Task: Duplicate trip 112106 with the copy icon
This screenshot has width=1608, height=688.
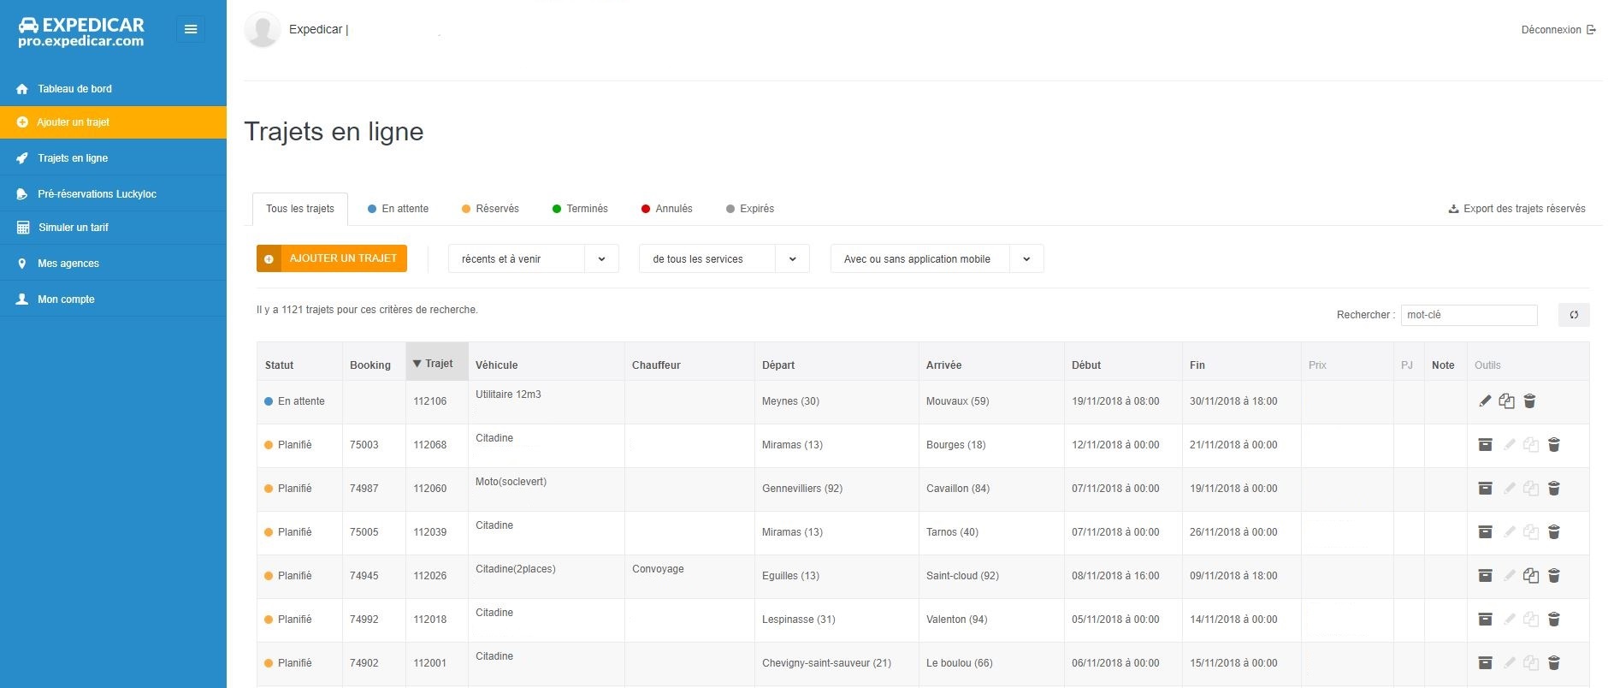Action: click(x=1507, y=401)
